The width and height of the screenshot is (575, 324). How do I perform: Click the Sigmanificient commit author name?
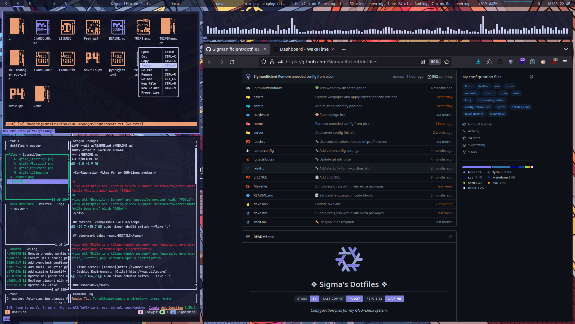click(x=265, y=77)
